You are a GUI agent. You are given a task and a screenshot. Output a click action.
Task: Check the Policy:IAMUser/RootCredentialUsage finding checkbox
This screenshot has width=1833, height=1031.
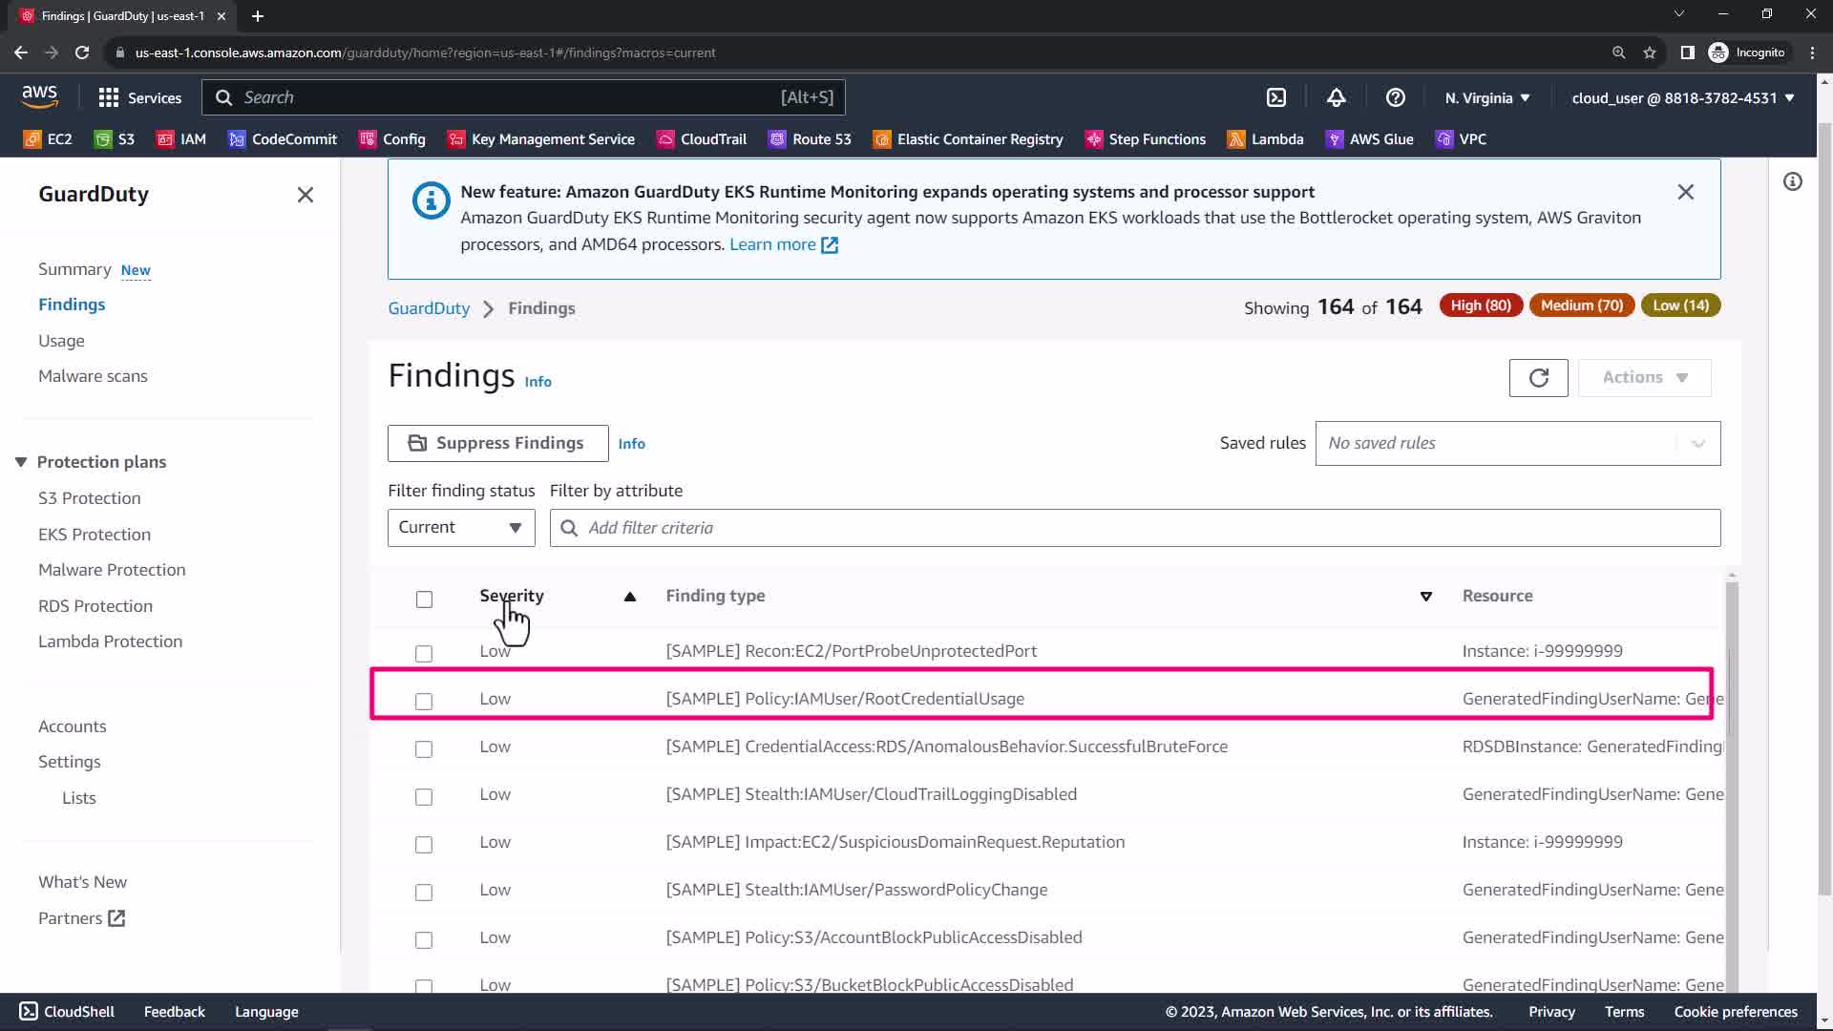click(424, 701)
